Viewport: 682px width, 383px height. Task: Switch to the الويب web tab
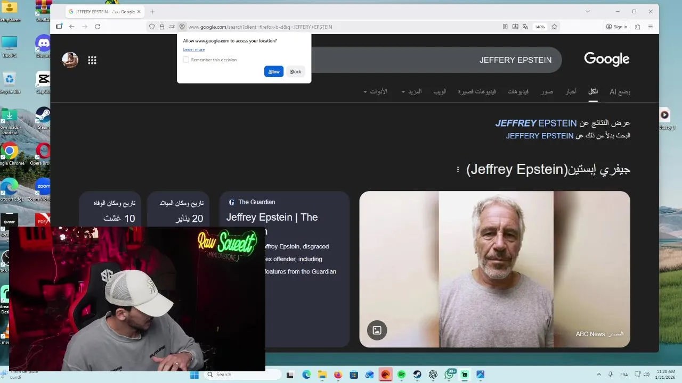tap(440, 91)
